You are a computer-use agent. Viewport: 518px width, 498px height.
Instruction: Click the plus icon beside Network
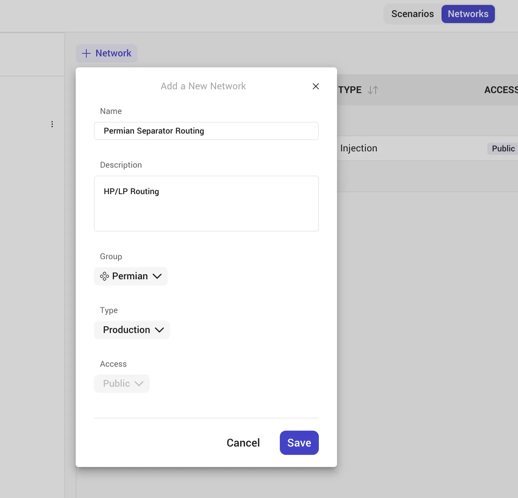click(86, 53)
